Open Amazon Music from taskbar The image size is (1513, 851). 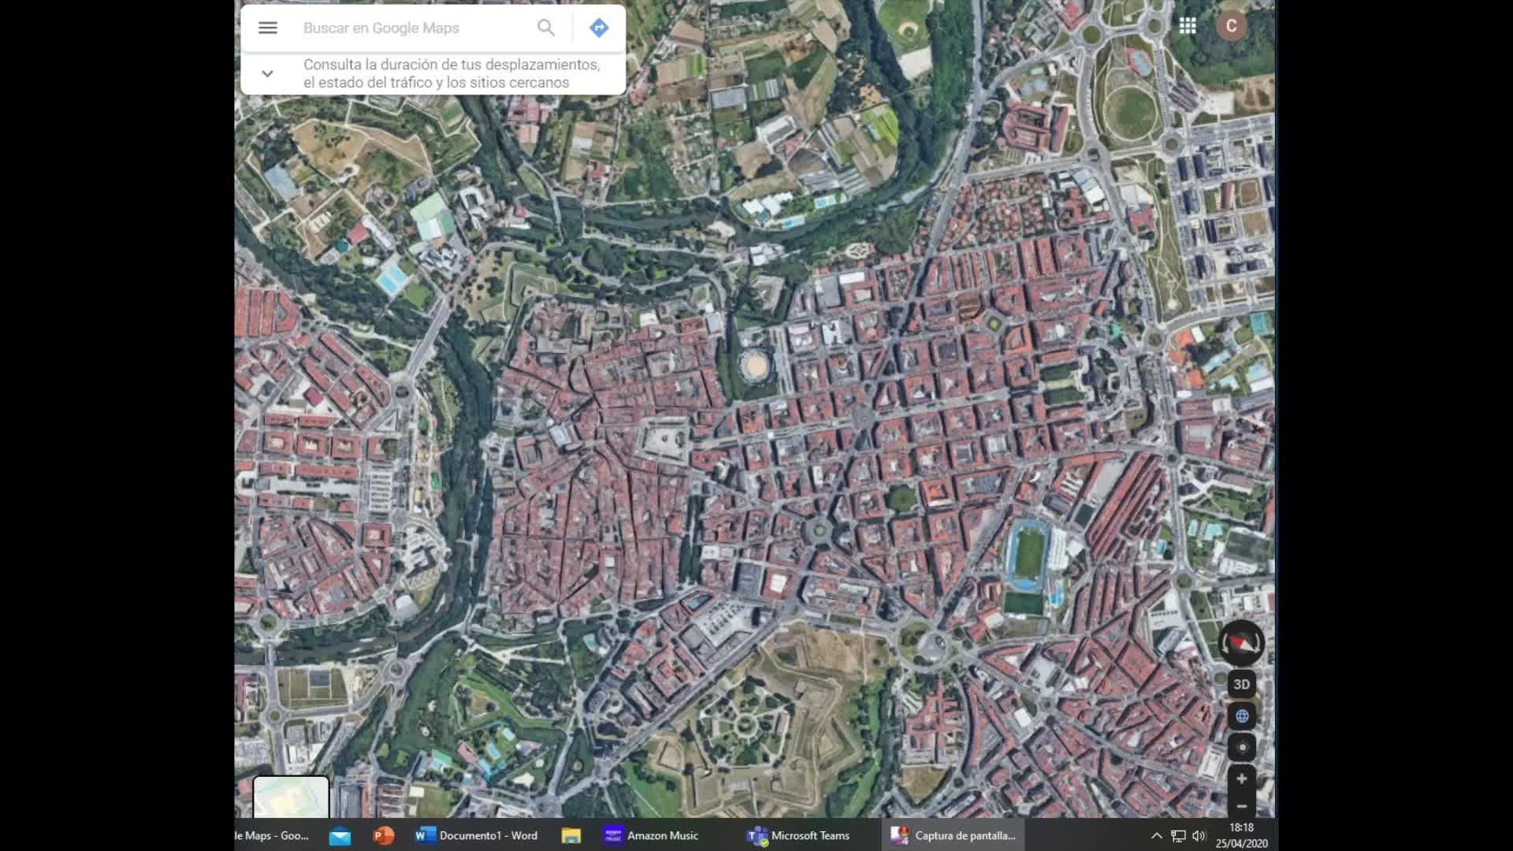652,835
